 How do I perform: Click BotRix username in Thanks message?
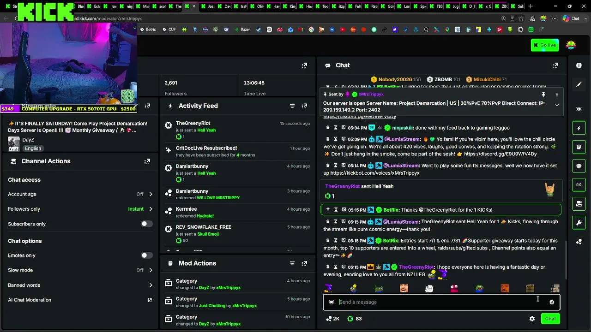[x=391, y=210]
